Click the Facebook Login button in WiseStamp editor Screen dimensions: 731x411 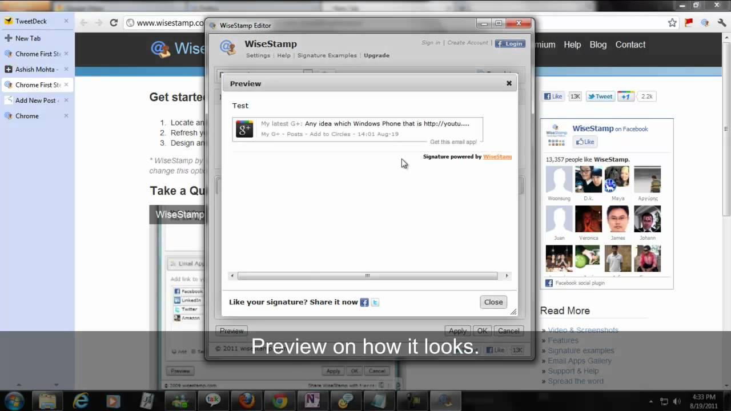point(509,43)
